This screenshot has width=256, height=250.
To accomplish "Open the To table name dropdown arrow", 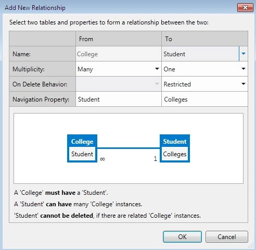I will tap(244, 54).
